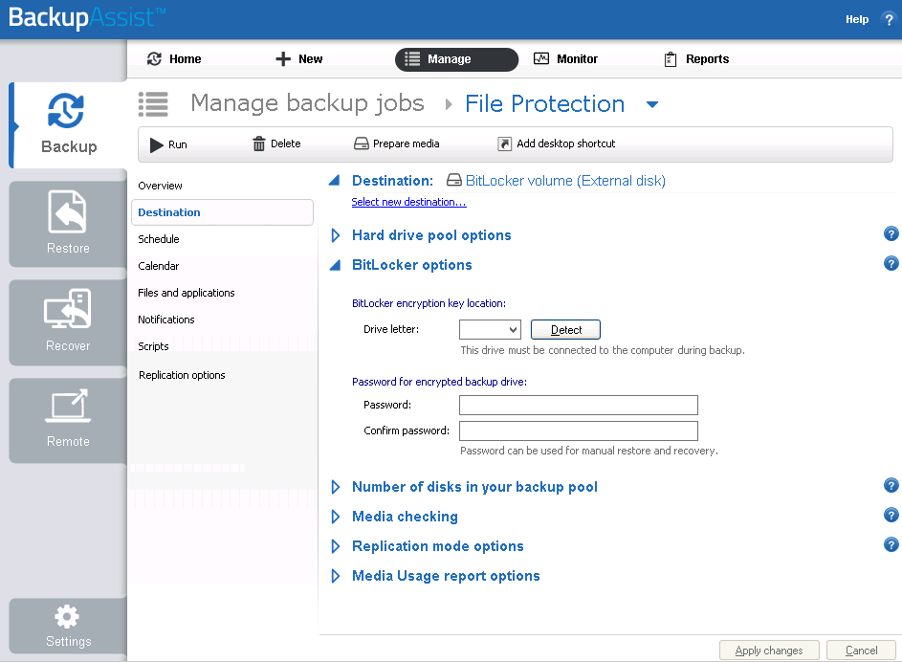This screenshot has height=662, width=902.
Task: Collapse the BitLocker options section
Action: (336, 265)
